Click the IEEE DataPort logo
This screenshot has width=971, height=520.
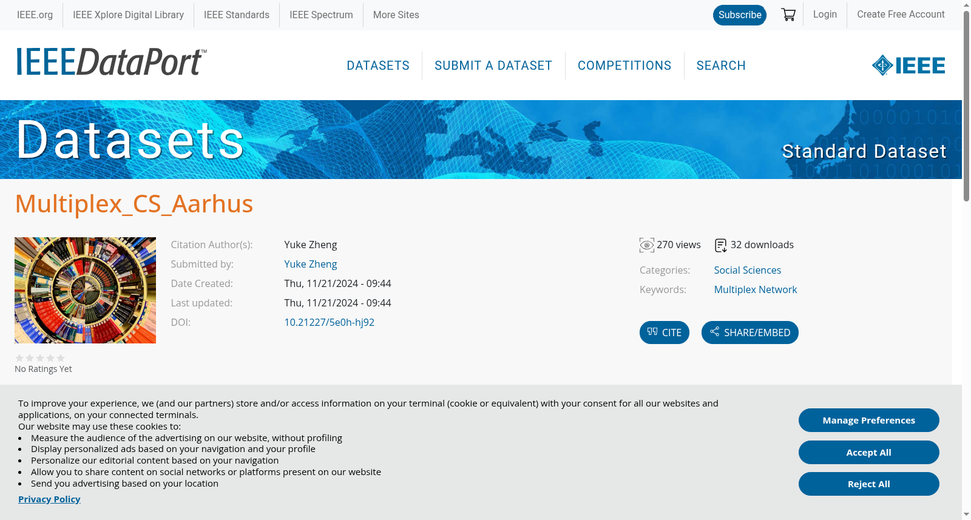coord(111,62)
